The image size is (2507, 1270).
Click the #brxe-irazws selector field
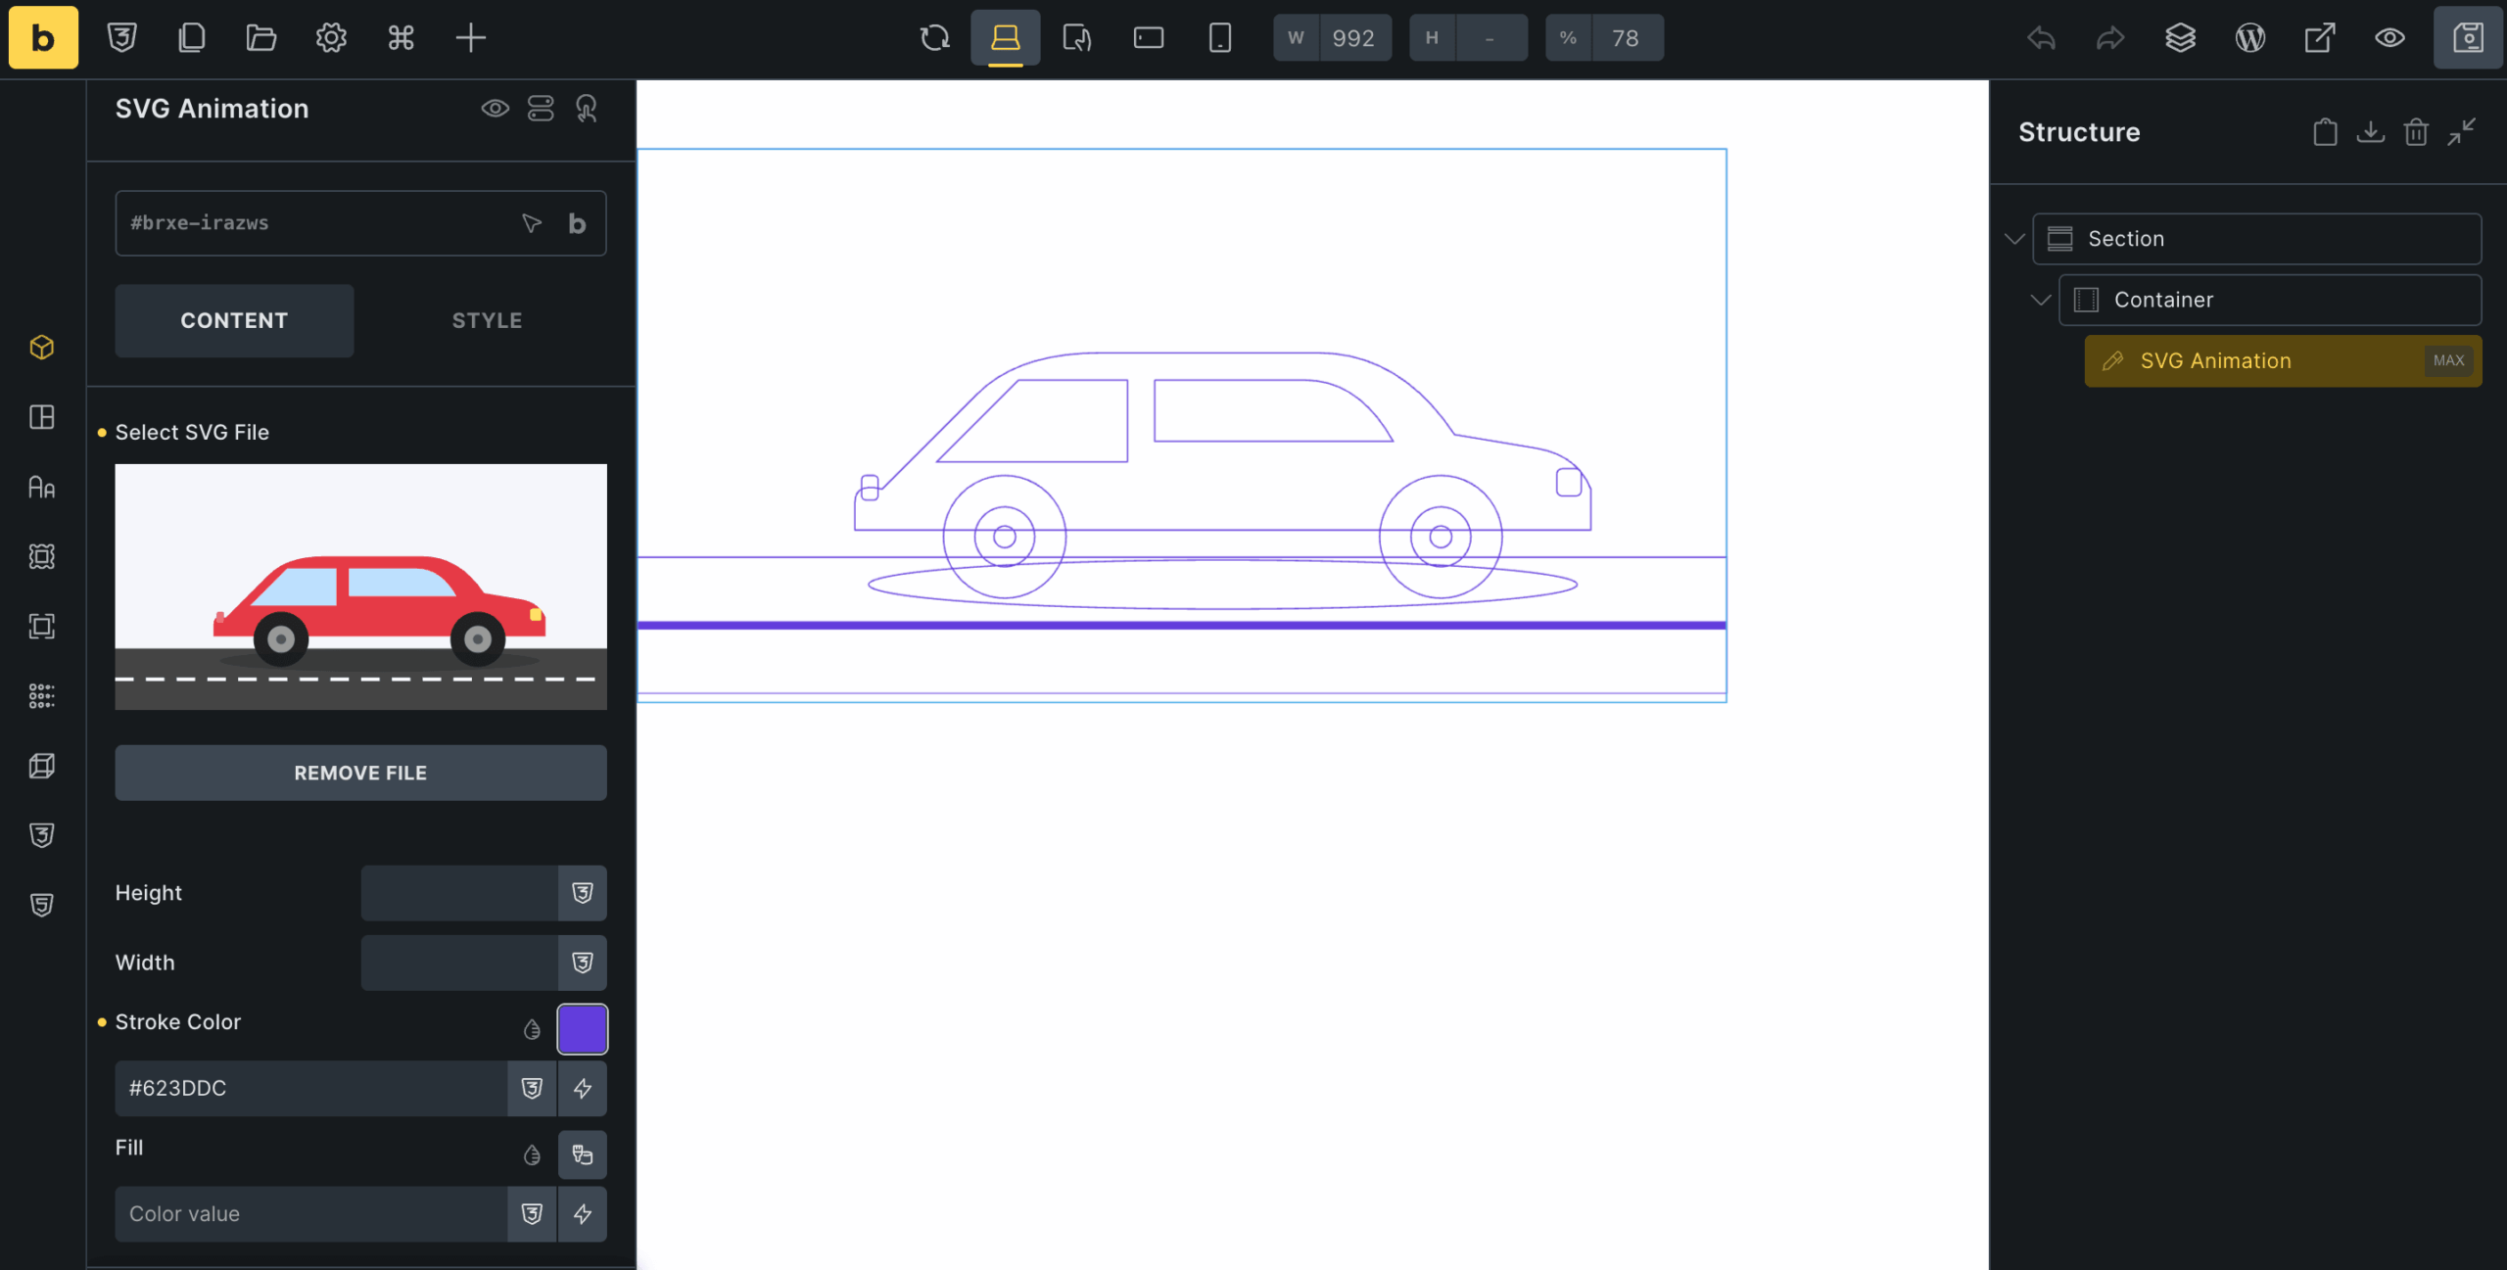(x=360, y=223)
